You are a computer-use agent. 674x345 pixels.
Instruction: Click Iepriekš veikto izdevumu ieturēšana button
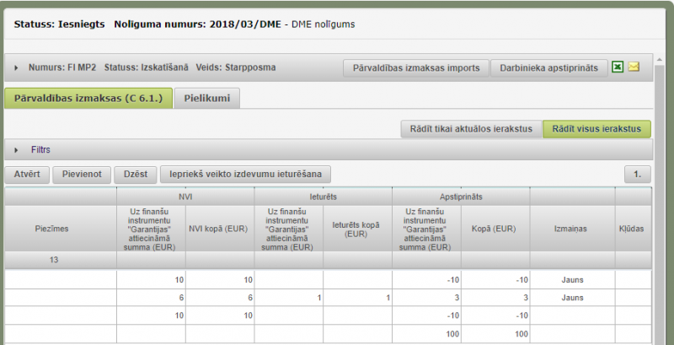[x=246, y=175]
